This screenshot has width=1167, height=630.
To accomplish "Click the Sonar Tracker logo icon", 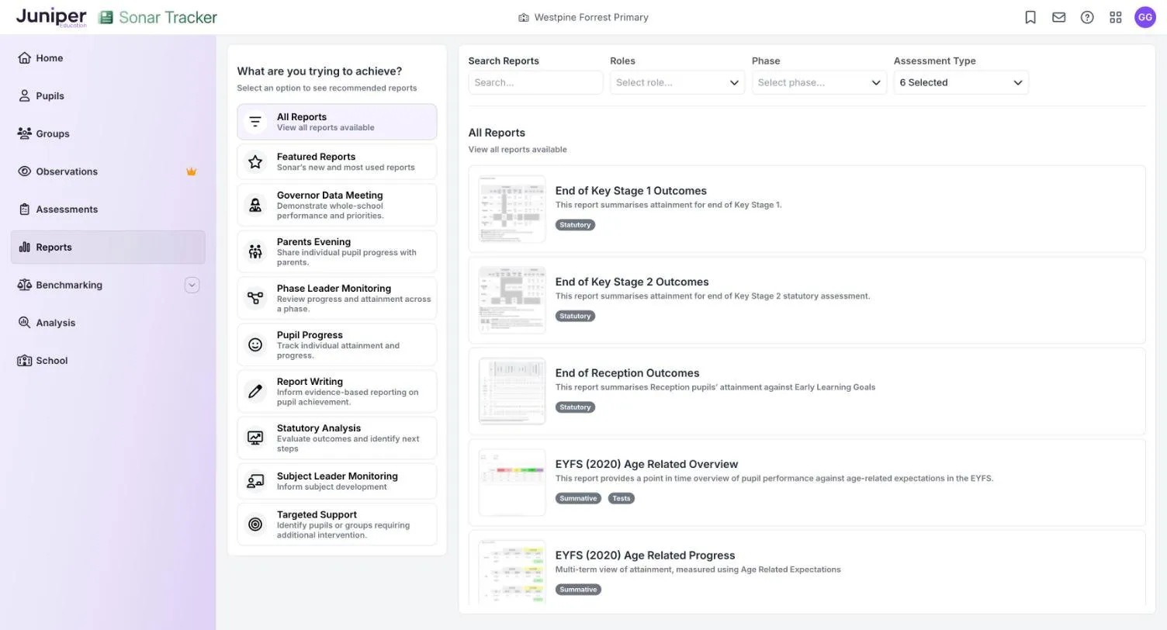I will point(106,17).
